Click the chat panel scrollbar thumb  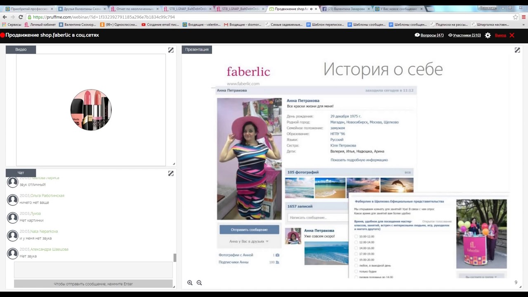coord(174,258)
